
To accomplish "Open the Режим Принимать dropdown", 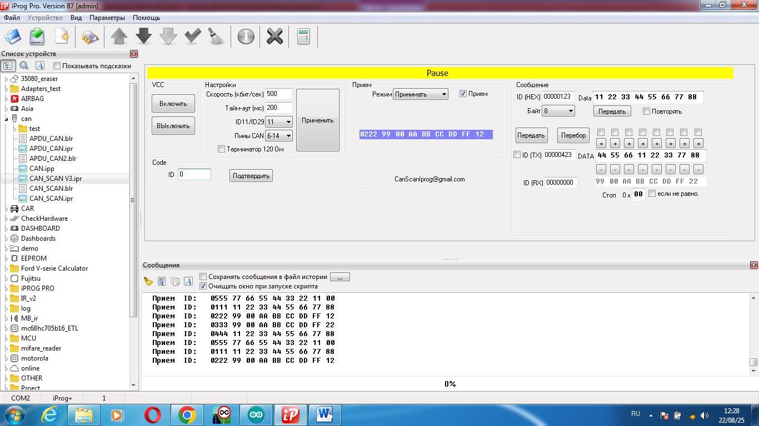I will 421,94.
